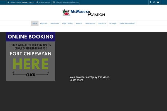The image size is (167, 111).
Task: Click the McMurray Aviation logo
Action: point(83,13)
